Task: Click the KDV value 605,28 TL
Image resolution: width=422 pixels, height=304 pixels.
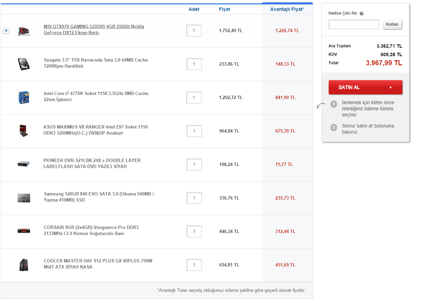Action: pyautogui.click(x=392, y=54)
